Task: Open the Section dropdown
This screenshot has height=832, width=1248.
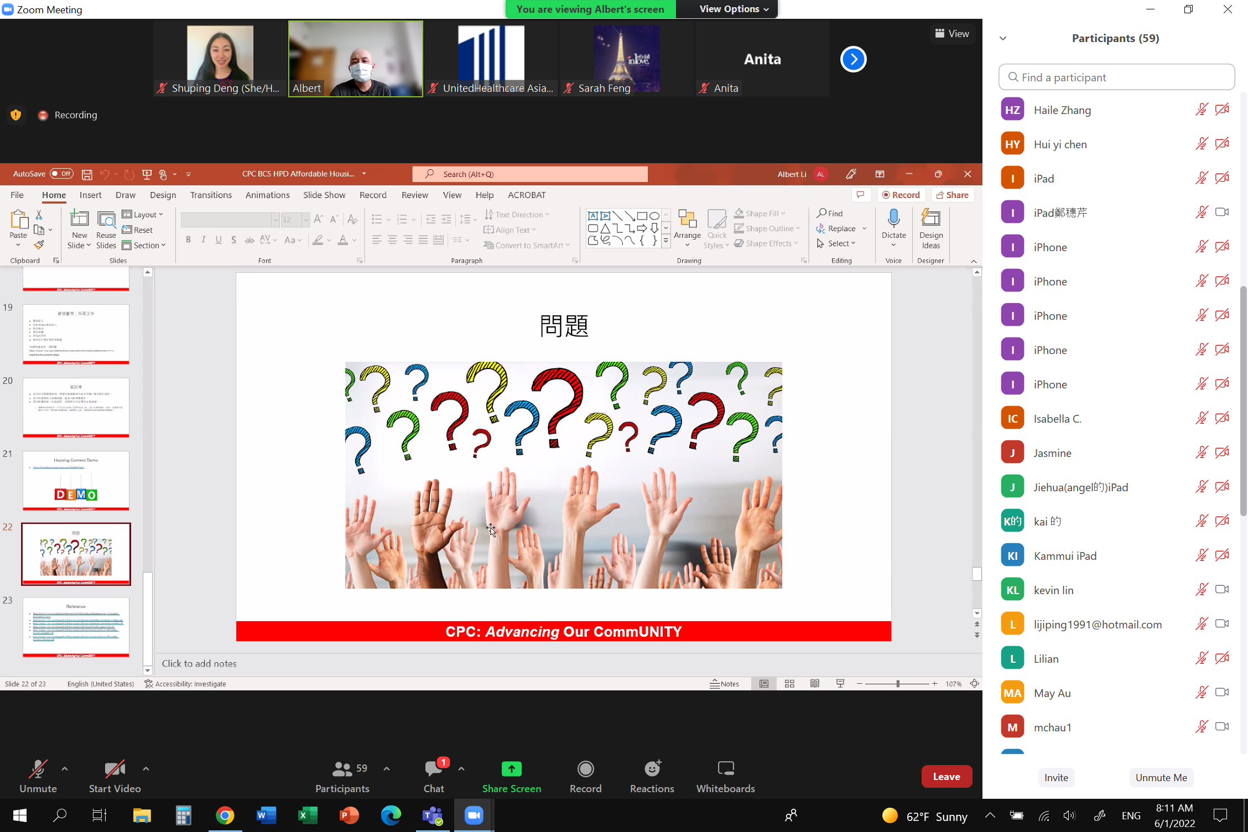Action: [144, 245]
